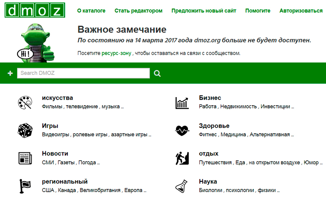Click the азартные игры subcategory link
The image size is (326, 200).
(129, 135)
